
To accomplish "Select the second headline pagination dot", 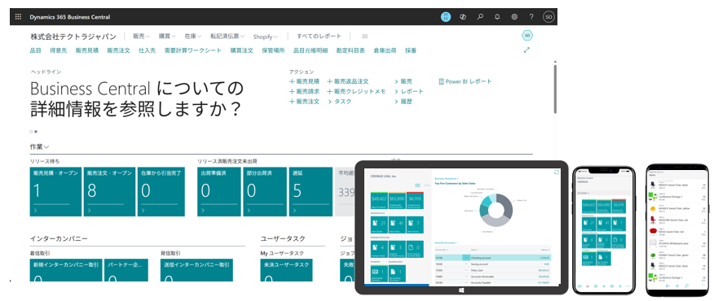I will click(36, 132).
